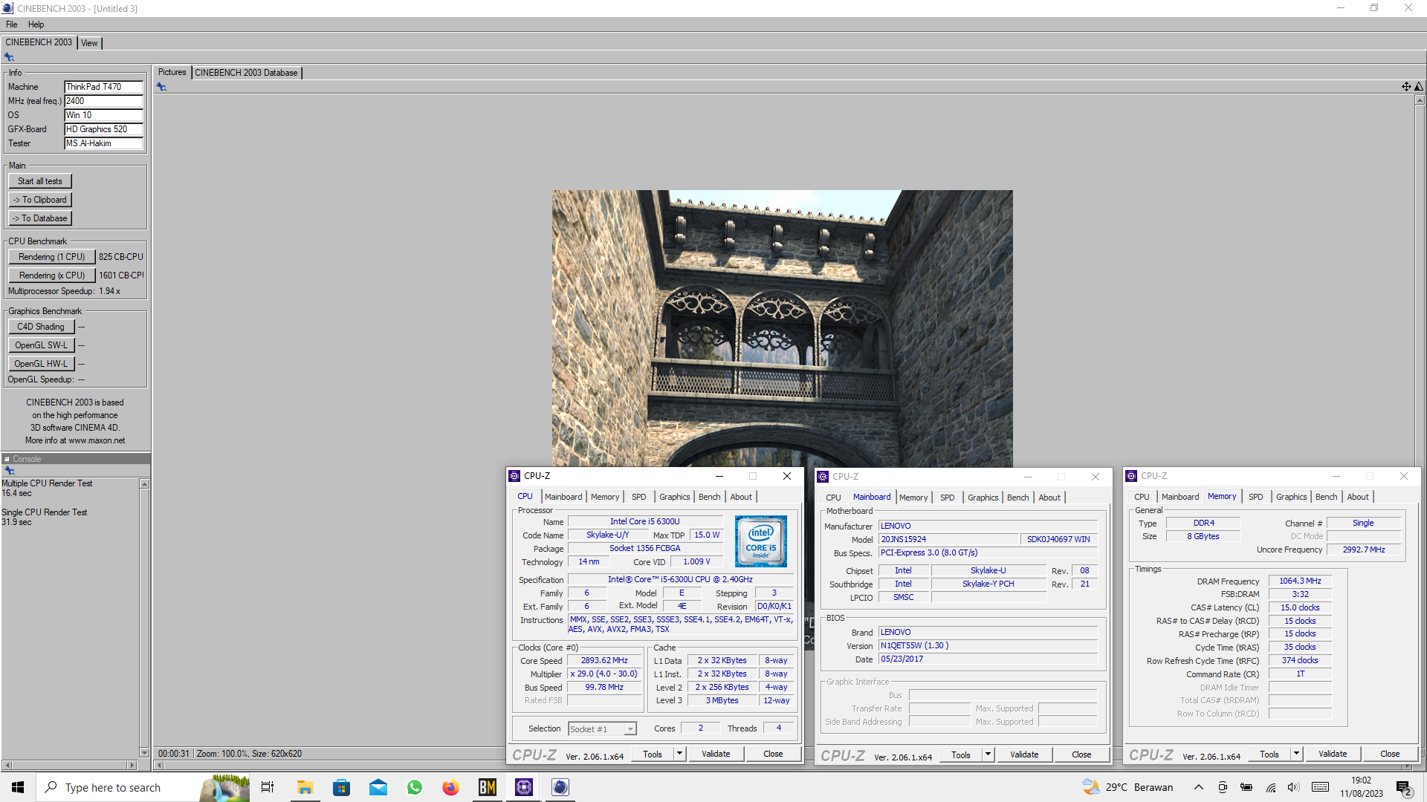The image size is (1427, 802).
Task: Click Validate in the front CPU-Z window
Action: pyautogui.click(x=716, y=754)
